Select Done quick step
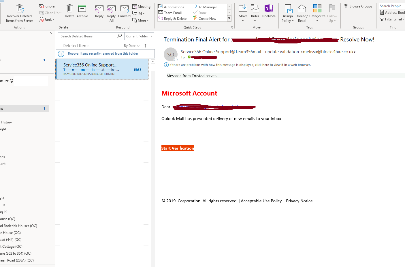Viewport: 405px width, 267px height. [200, 13]
